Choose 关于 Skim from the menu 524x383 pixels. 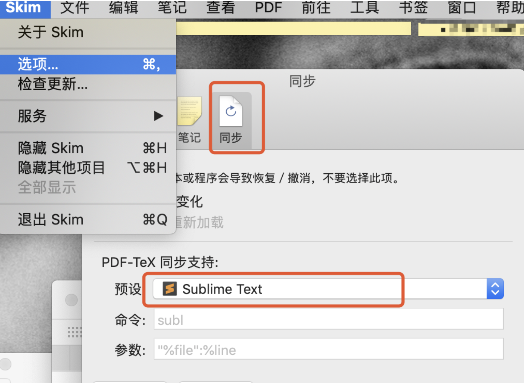point(88,32)
